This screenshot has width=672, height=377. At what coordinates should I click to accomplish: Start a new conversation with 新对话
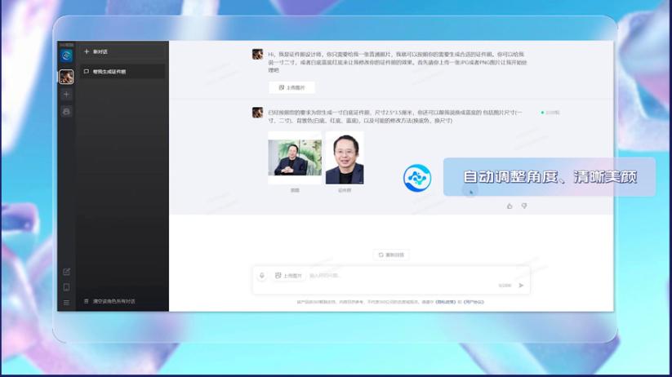click(100, 51)
